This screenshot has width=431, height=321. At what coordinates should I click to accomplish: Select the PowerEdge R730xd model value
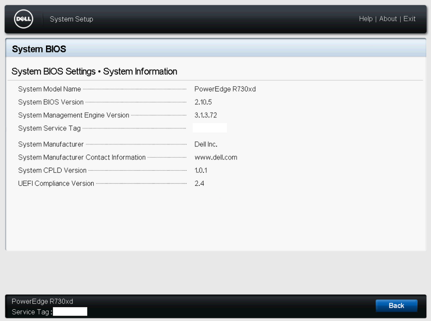click(x=225, y=89)
